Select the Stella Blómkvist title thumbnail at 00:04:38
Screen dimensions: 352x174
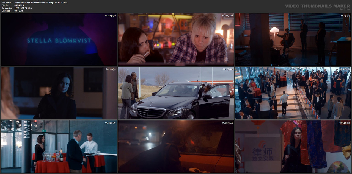click(59, 40)
